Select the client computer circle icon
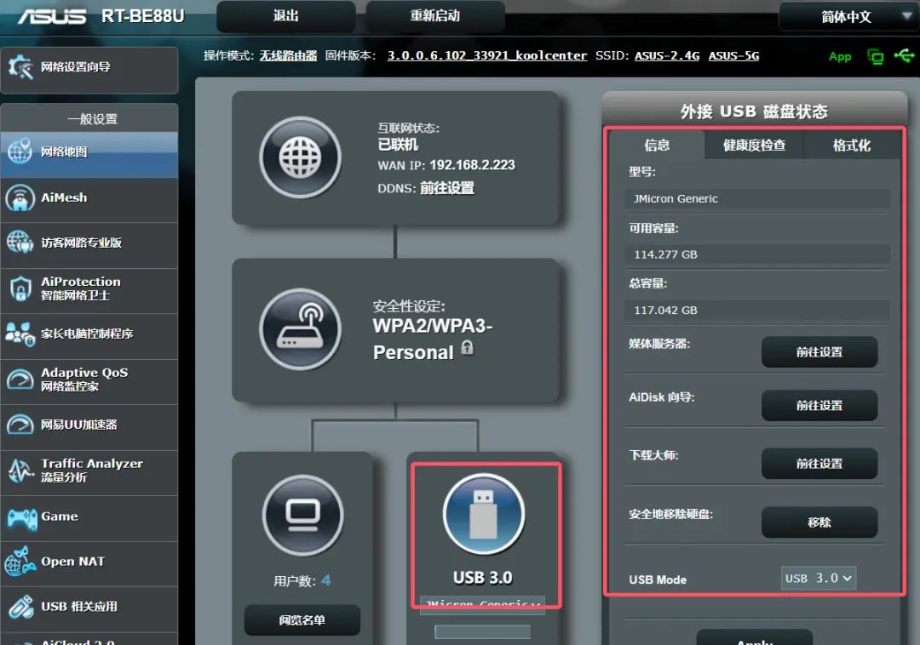 click(x=302, y=516)
